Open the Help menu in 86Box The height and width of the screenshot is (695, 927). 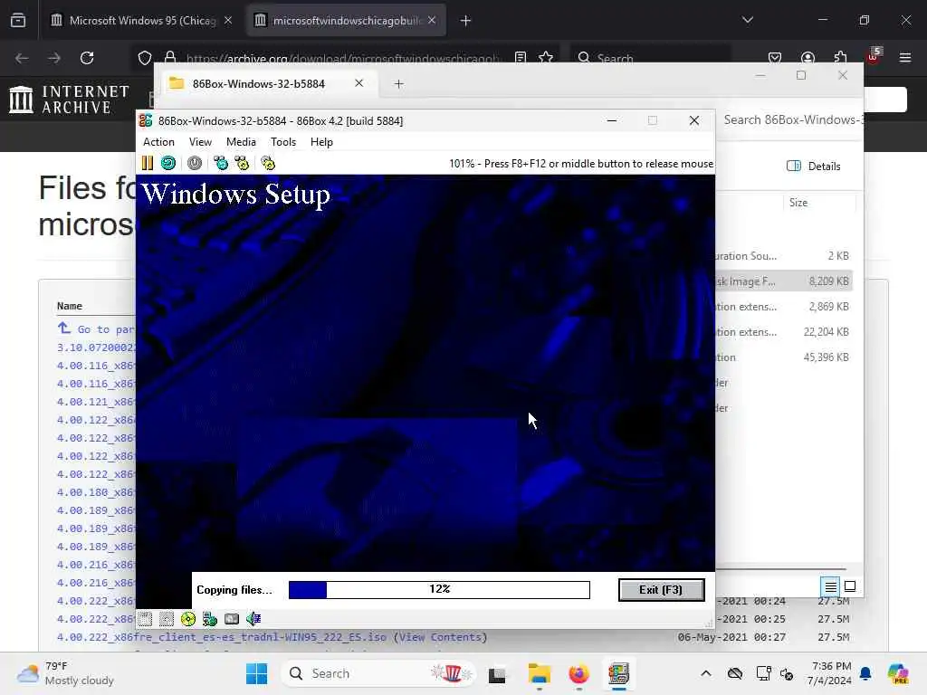(321, 142)
